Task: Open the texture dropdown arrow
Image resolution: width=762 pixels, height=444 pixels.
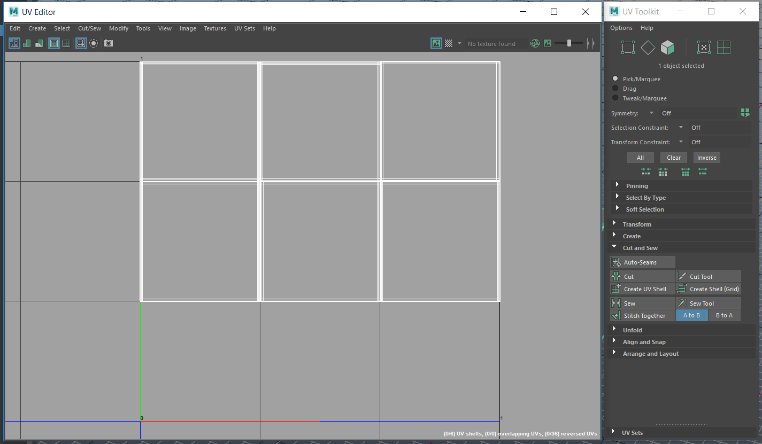Action: [459, 43]
